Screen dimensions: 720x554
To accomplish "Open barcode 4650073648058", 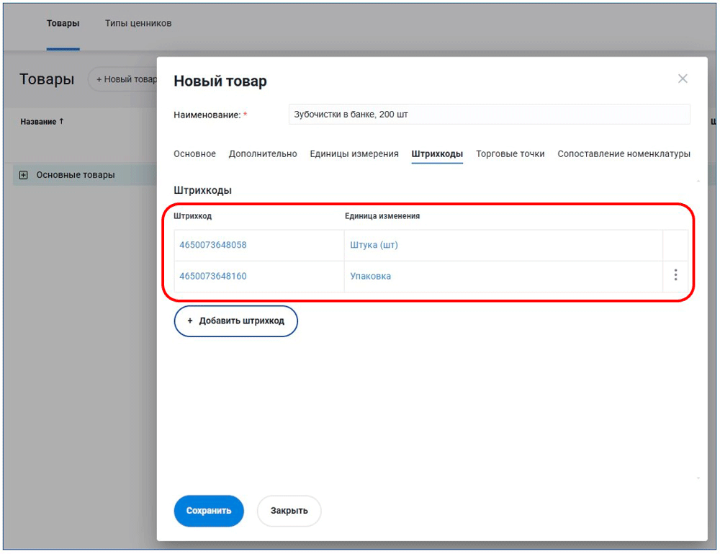I will point(213,245).
